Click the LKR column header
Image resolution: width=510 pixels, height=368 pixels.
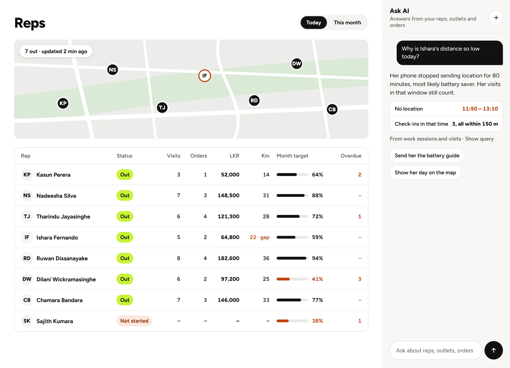[x=234, y=156]
